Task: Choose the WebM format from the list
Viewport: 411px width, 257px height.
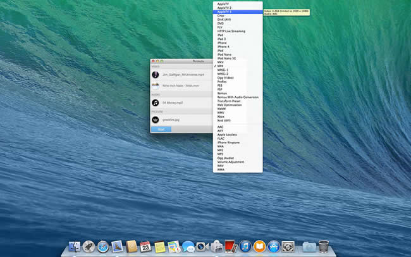Action: point(221,108)
